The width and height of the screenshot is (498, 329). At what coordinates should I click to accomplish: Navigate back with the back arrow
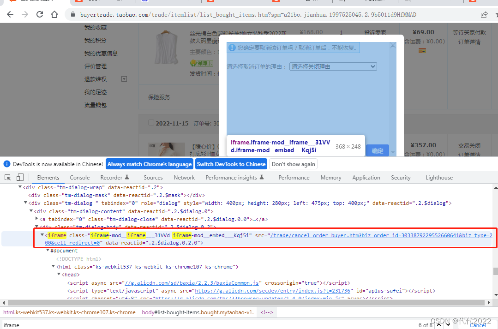point(10,14)
